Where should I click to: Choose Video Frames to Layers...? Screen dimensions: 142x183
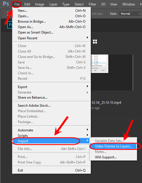click(113, 146)
